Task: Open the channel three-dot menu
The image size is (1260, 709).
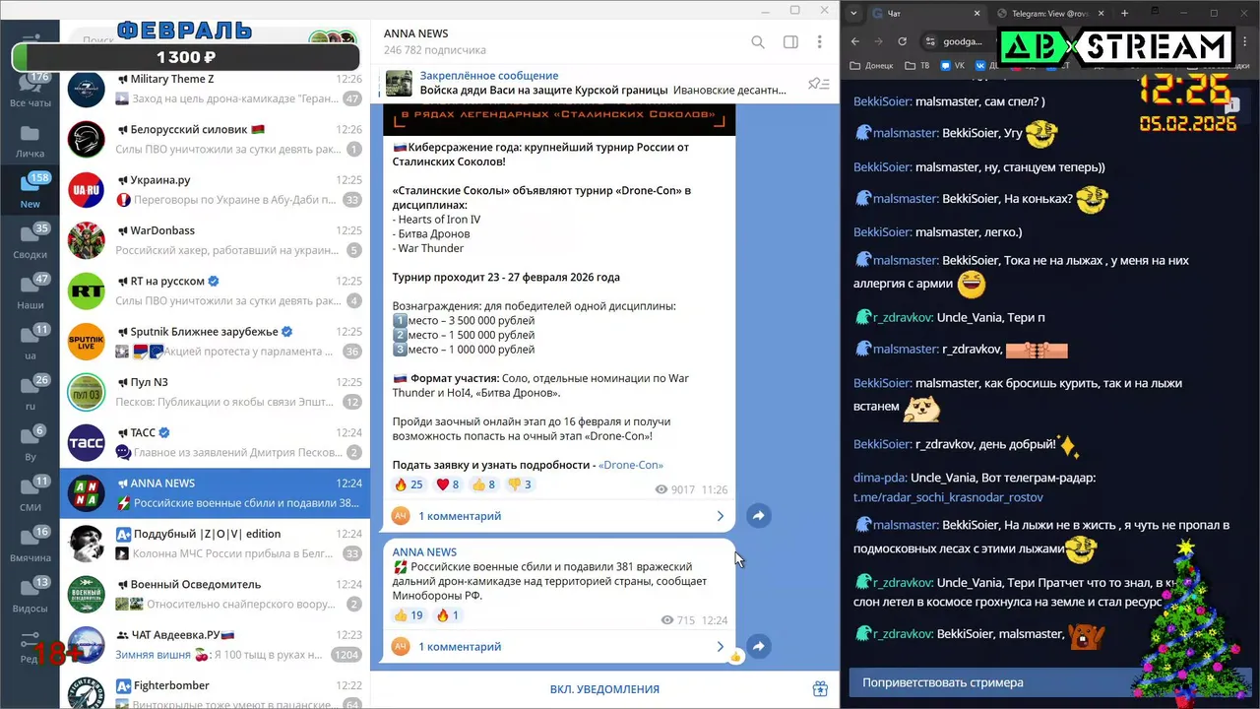Action: click(x=819, y=42)
